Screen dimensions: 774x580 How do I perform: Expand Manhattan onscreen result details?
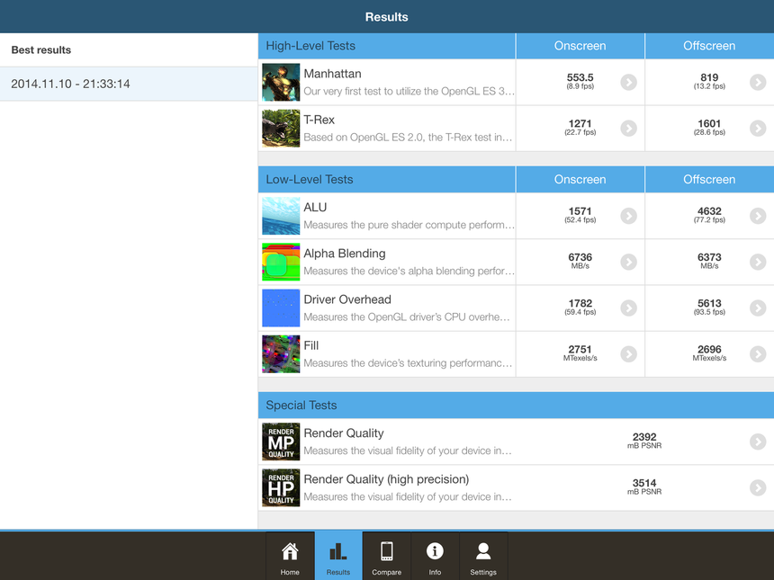pos(627,82)
